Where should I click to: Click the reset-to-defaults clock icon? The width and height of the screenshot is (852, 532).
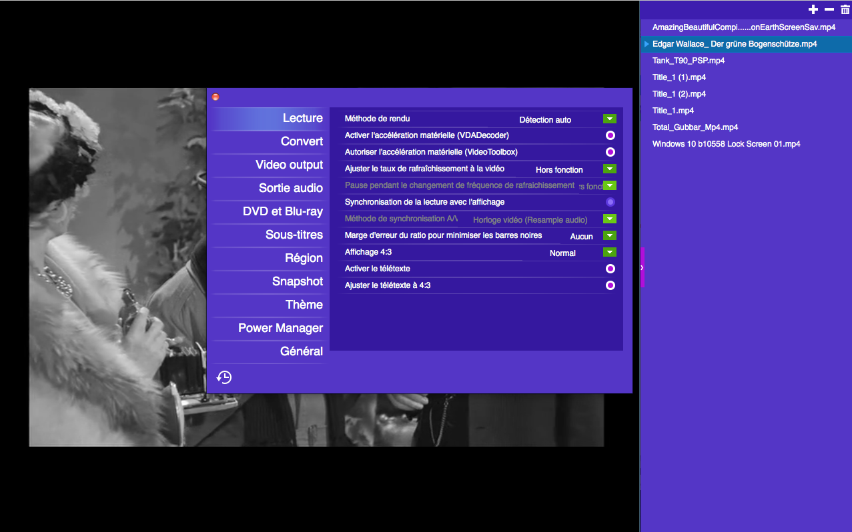(x=224, y=377)
